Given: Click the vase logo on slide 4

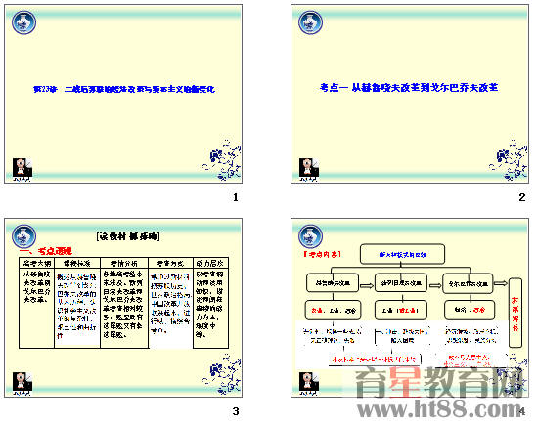Looking at the screenshot, I should [310, 236].
